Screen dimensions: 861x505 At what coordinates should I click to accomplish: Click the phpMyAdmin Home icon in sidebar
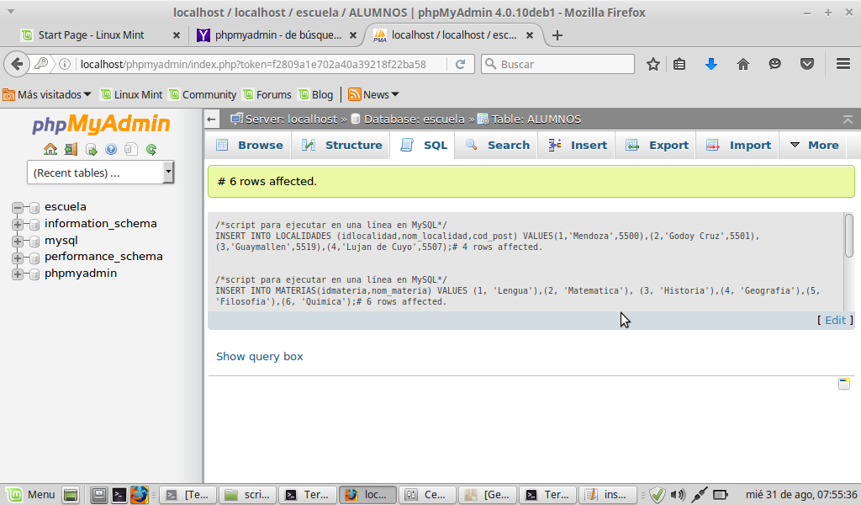(50, 150)
